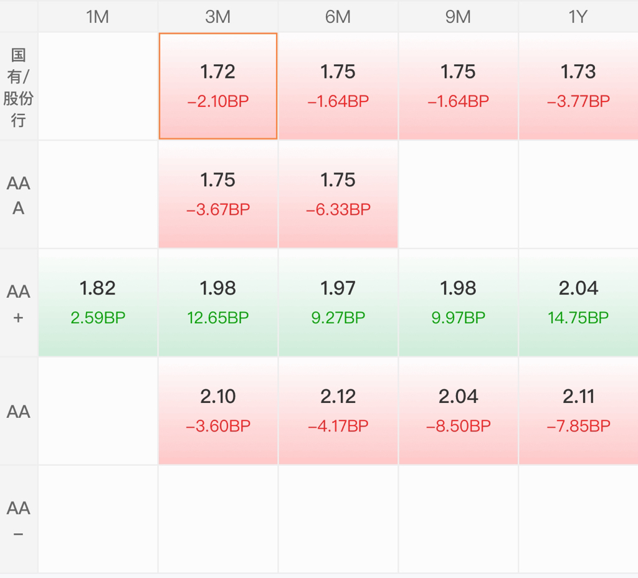
Task: Click the AA+ row label
Action: (x=19, y=303)
